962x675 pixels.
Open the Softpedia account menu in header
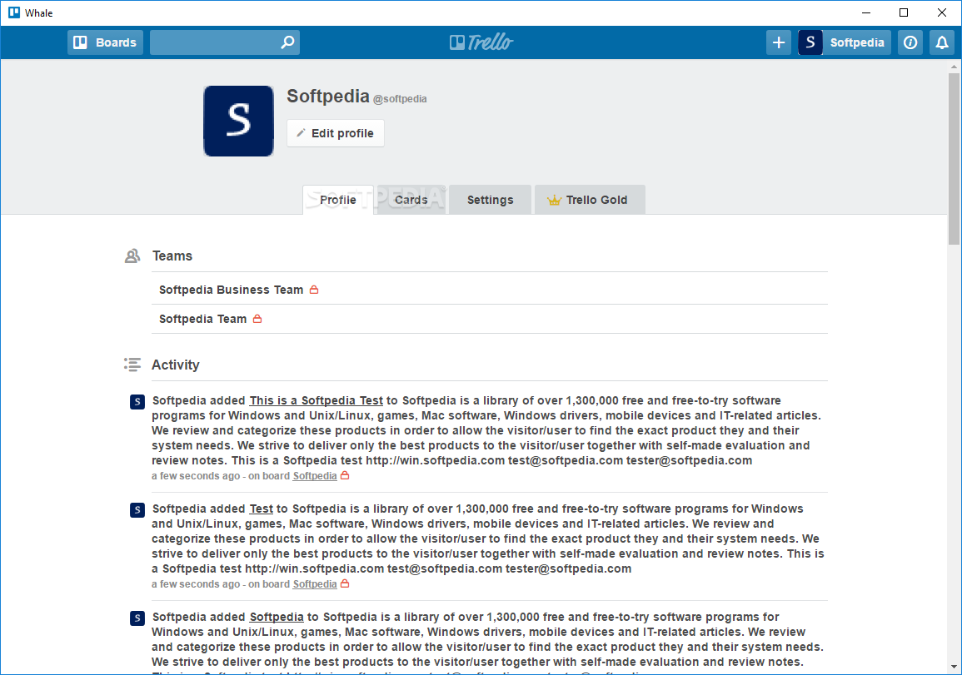click(x=845, y=42)
